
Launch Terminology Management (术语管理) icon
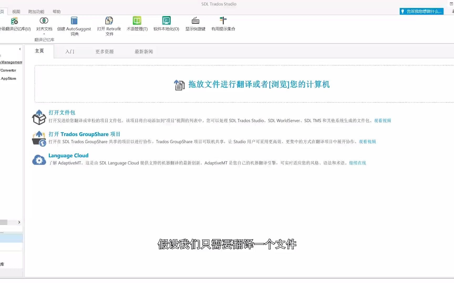[x=137, y=20]
